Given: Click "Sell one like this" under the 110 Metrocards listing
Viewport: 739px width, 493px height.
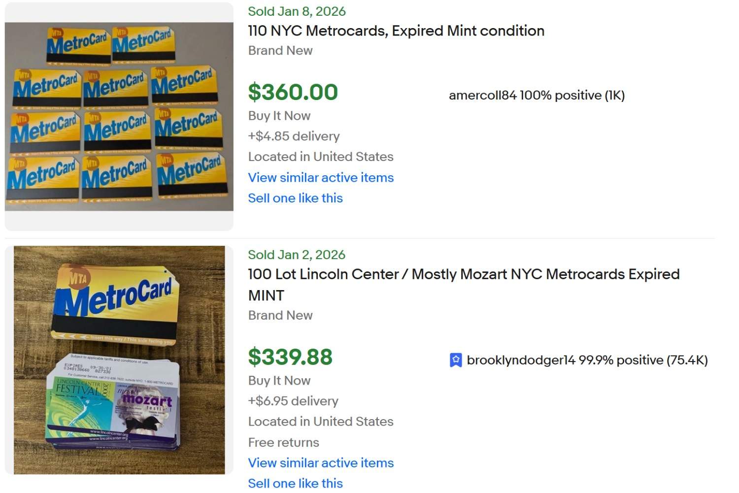Looking at the screenshot, I should click(295, 198).
